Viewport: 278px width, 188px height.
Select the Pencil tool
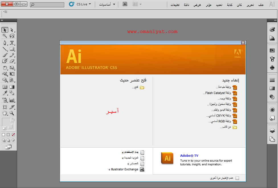pos(12,55)
